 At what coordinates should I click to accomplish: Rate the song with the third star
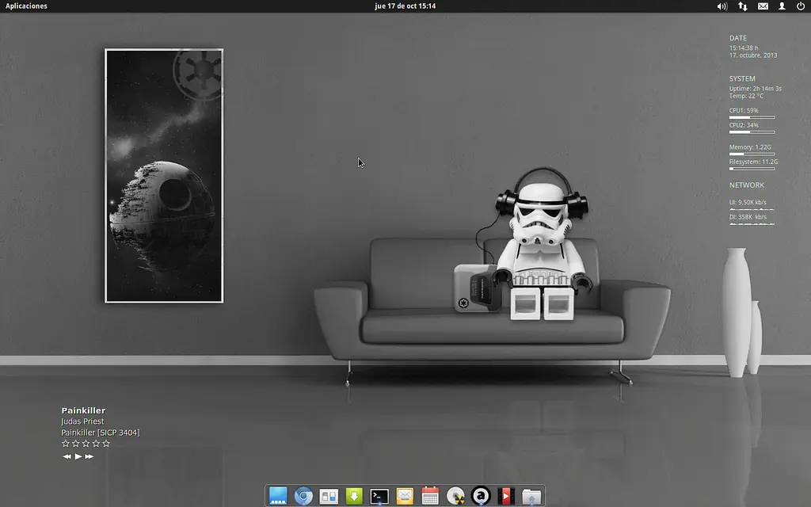point(86,444)
